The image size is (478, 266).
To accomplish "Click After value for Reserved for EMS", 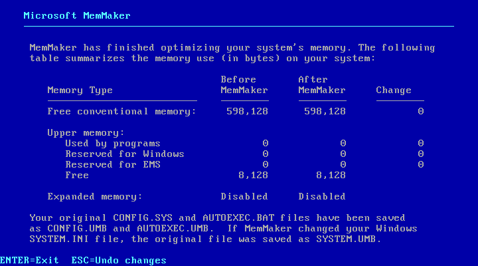I will pyautogui.click(x=343, y=165).
